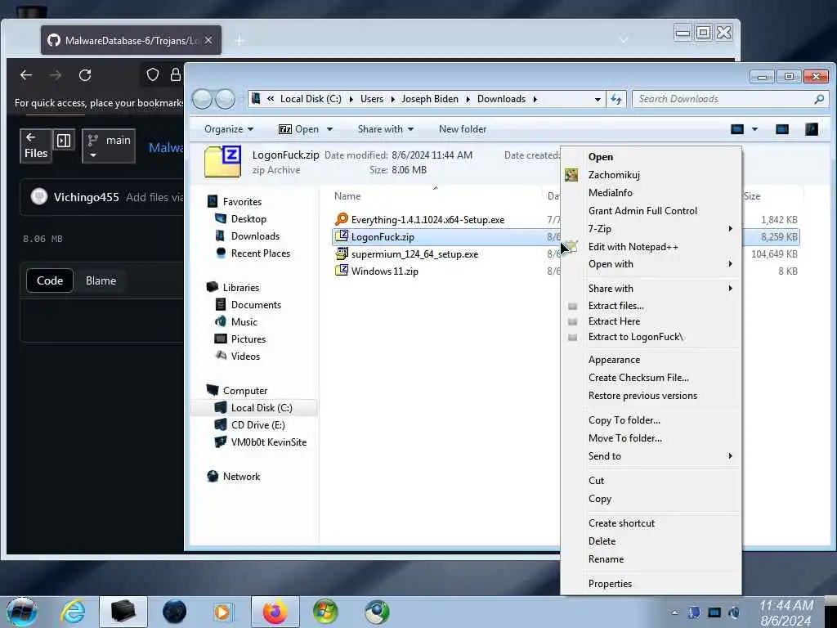The width and height of the screenshot is (837, 628).
Task: Open Videos library in sidebar
Action: tap(245, 357)
